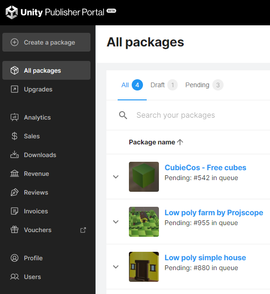Open CubieCos green cube thumbnail
Viewport: 270px width, 294px height.
coord(144,177)
